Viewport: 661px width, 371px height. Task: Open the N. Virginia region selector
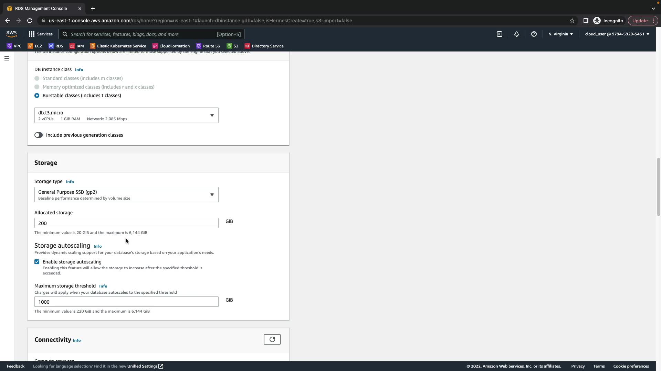(x=560, y=34)
